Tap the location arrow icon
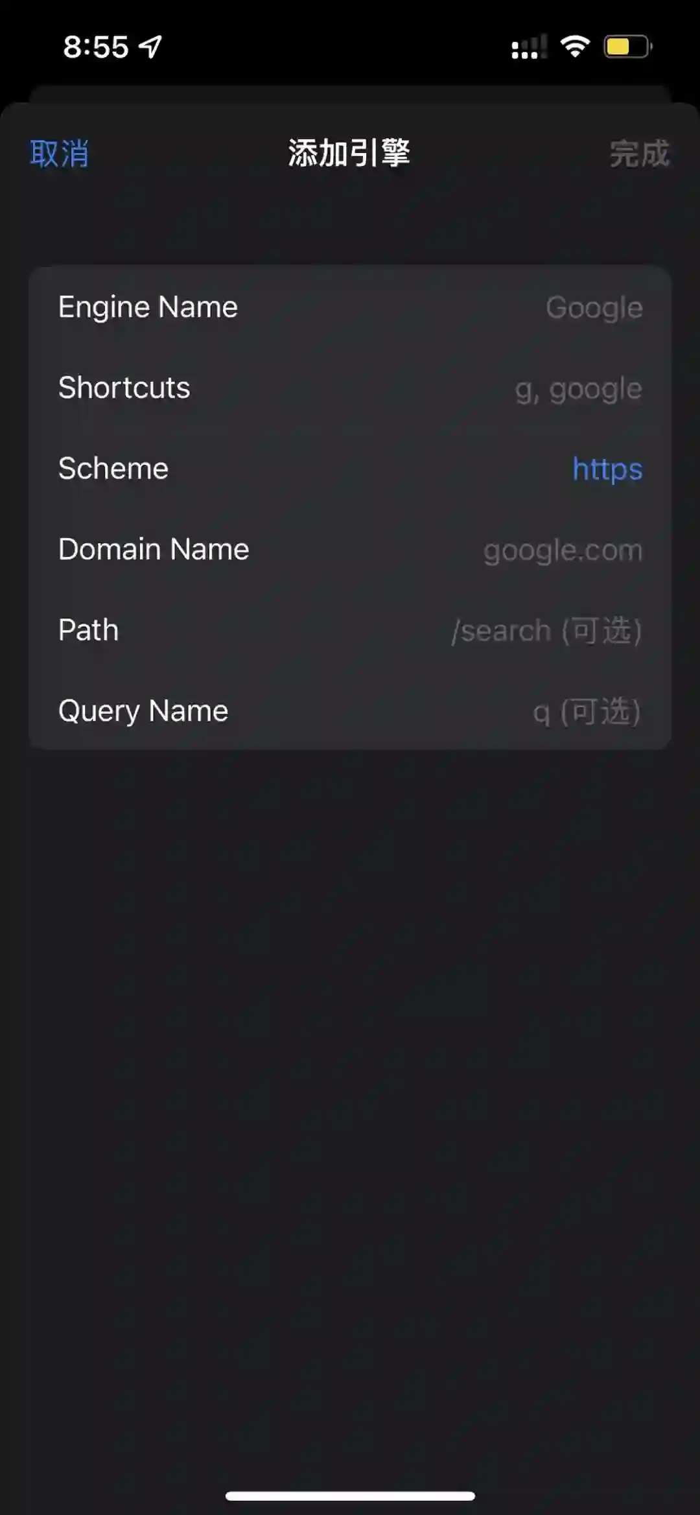 coord(150,47)
